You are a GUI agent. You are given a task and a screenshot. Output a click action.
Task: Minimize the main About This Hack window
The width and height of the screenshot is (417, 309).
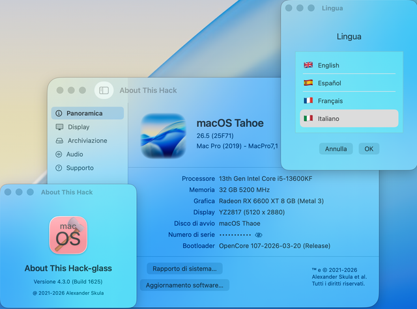71,90
